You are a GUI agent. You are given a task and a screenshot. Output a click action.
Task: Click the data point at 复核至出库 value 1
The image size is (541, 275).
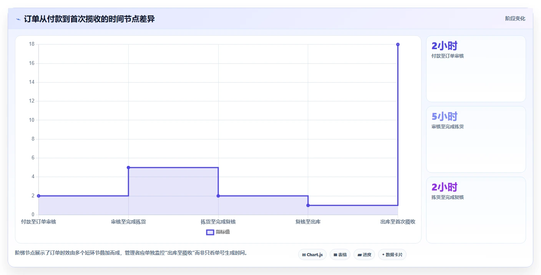click(308, 205)
